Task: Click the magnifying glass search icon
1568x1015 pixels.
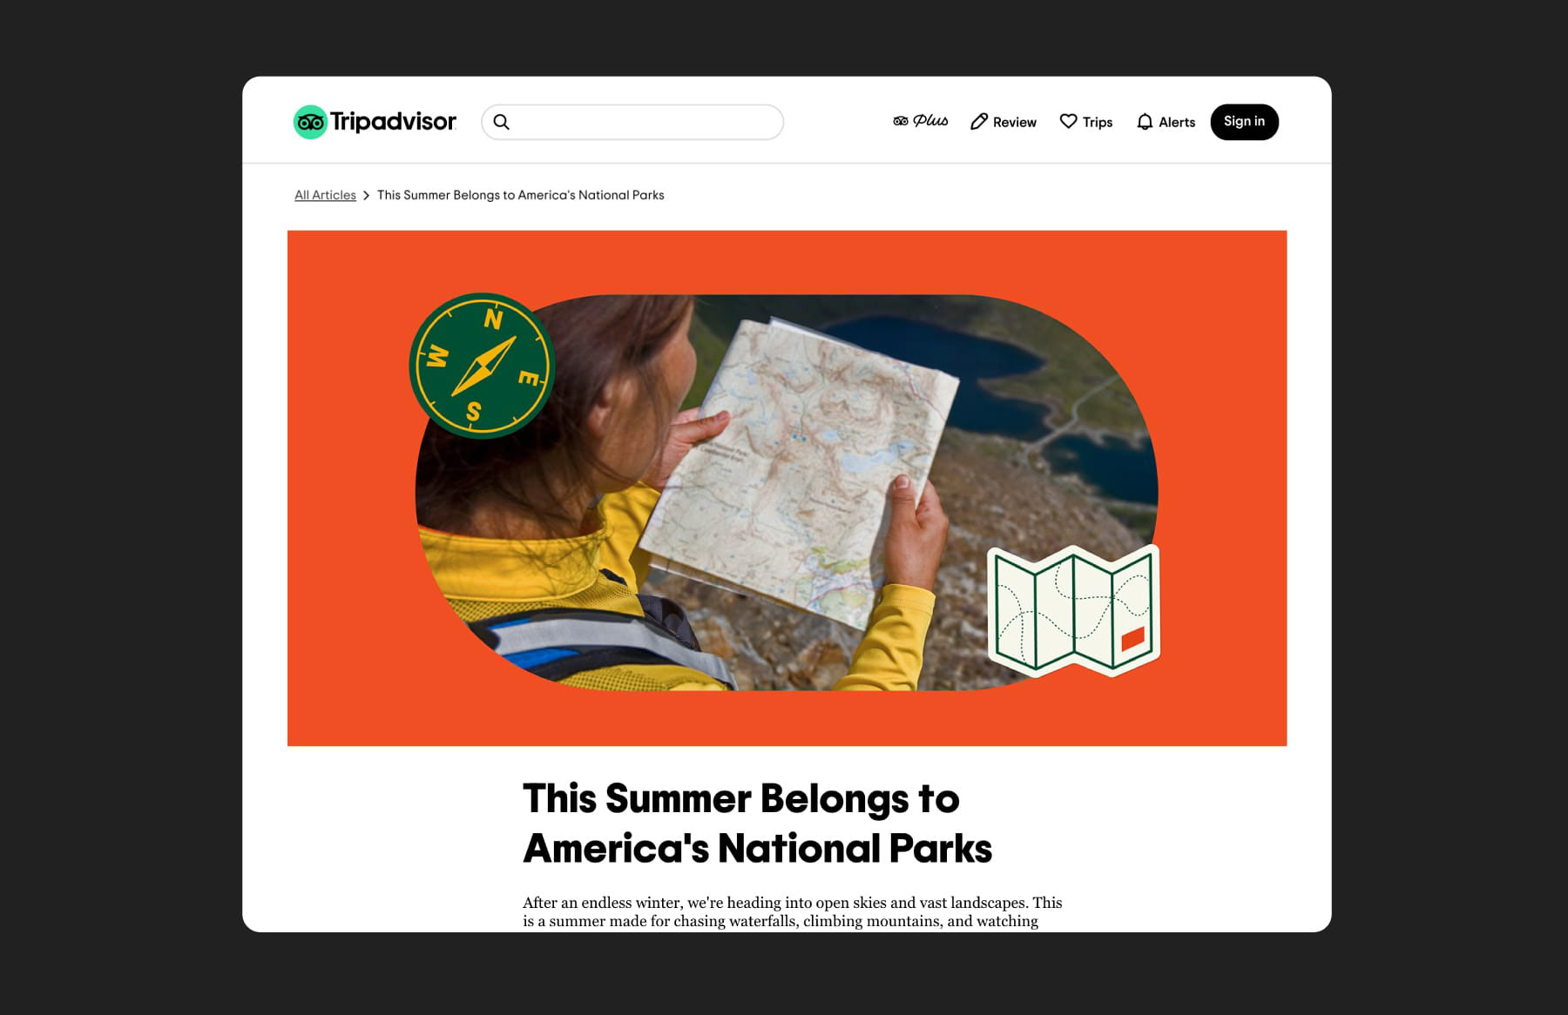Action: click(x=501, y=122)
